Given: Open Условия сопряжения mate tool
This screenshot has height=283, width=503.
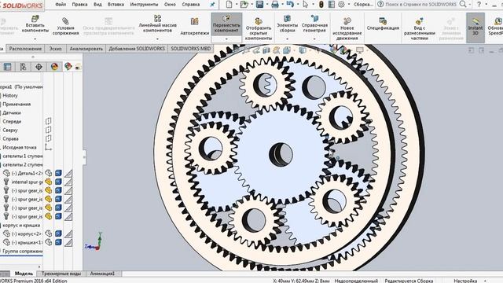Looking at the screenshot, I should tap(65, 26).
